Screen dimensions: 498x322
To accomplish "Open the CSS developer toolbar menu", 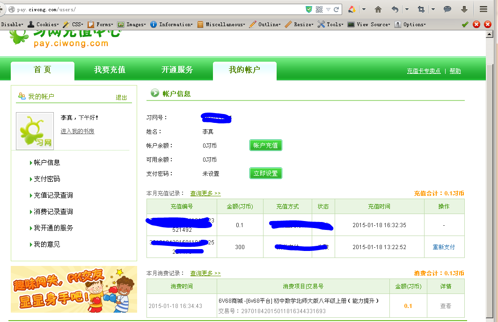I will [x=73, y=24].
